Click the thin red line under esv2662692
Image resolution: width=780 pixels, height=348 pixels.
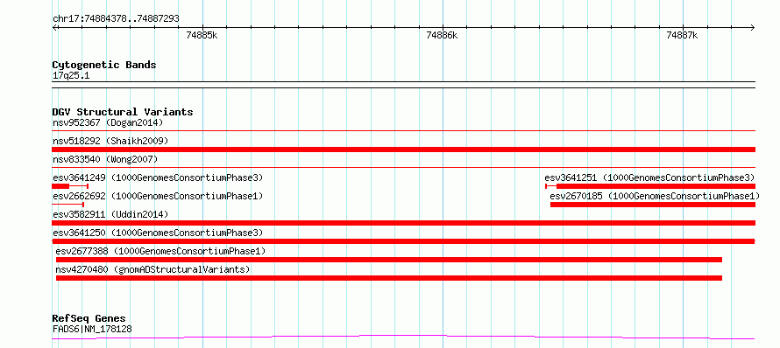tap(67, 205)
